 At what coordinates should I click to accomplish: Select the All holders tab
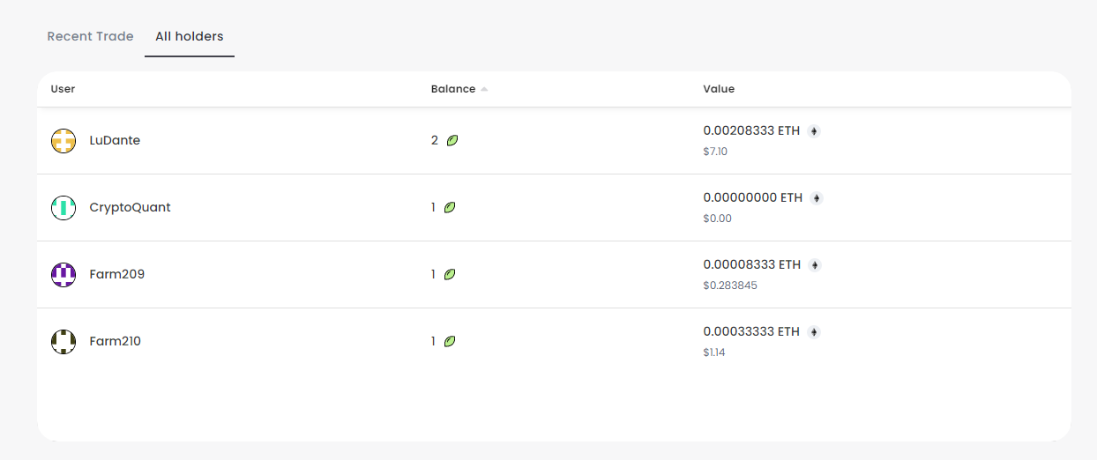pyautogui.click(x=190, y=36)
